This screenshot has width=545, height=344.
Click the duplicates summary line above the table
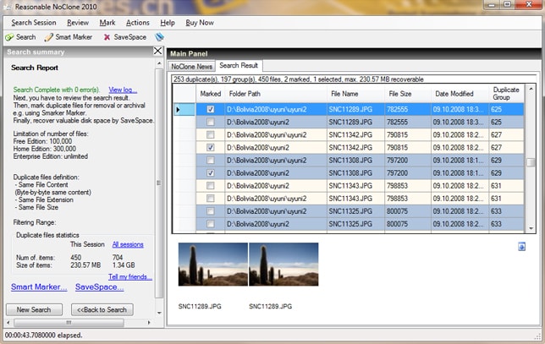point(298,79)
